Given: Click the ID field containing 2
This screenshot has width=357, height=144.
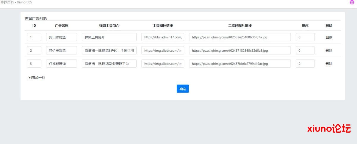Looking at the screenshot, I should coord(34,51).
